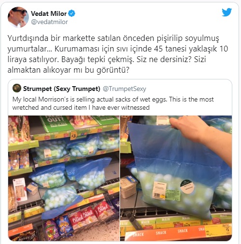The width and height of the screenshot is (241, 244).
Task: Click the round dark sticker on bag
Action: pos(187,187)
